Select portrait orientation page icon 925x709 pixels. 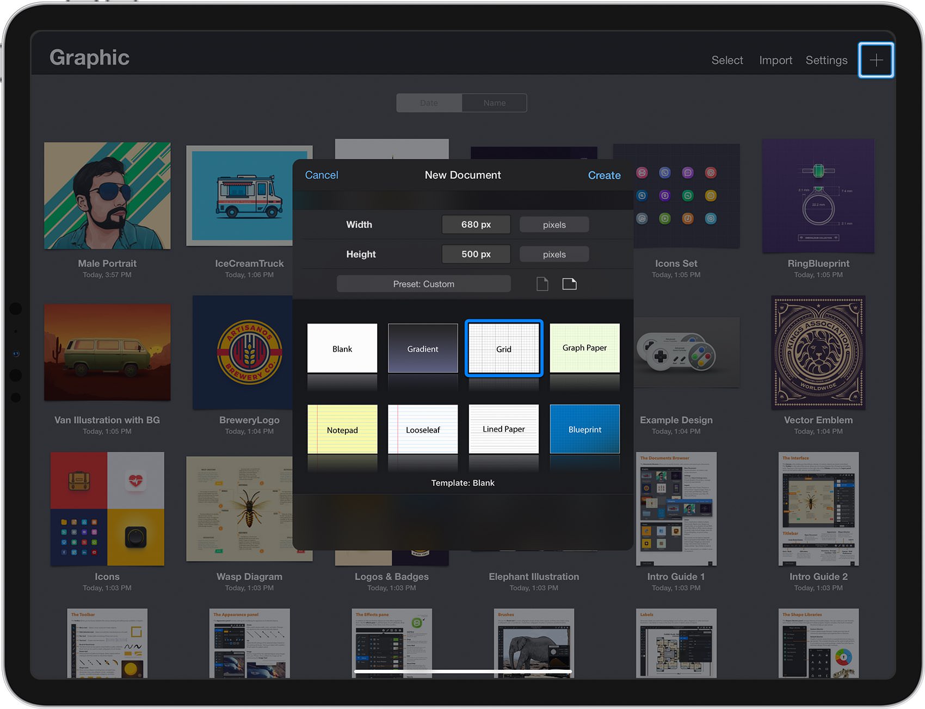pyautogui.click(x=542, y=284)
